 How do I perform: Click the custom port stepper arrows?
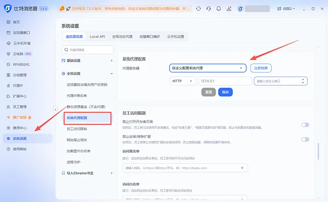coord(303,81)
